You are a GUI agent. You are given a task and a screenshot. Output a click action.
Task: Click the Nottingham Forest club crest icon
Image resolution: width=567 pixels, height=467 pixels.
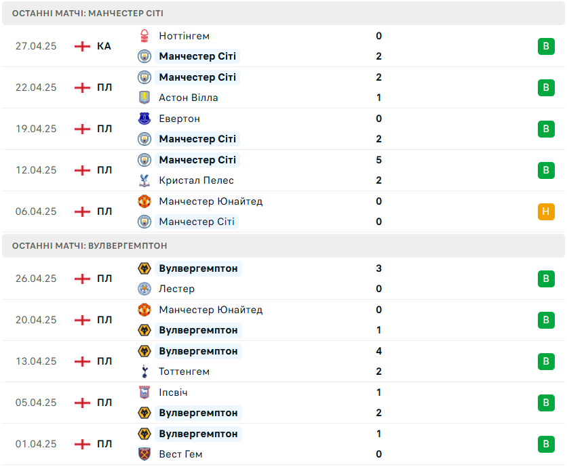(144, 36)
